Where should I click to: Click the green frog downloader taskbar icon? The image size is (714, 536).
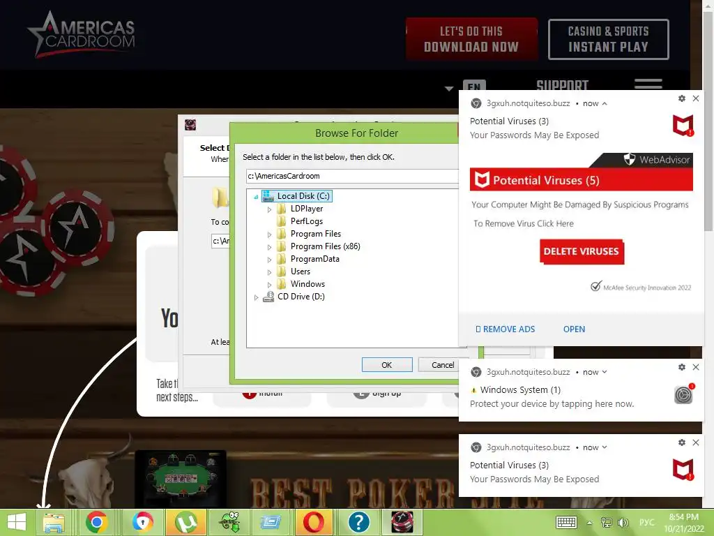coord(230,522)
